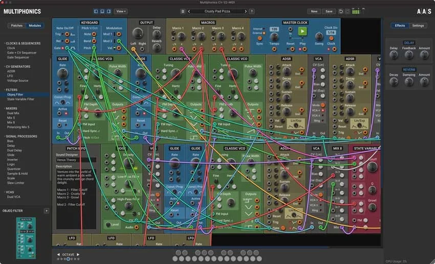Viewport: 435px width, 264px height.
Task: Click the Reverb effect Damping knob
Action: (x=409, y=82)
